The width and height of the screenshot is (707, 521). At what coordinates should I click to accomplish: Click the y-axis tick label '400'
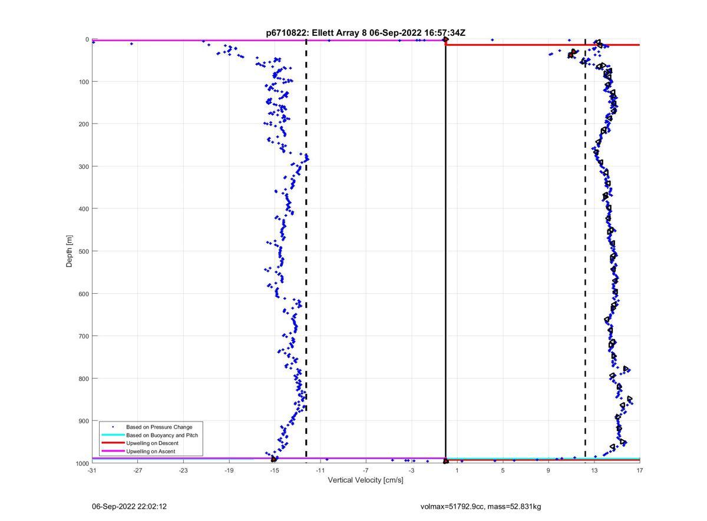pos(84,209)
